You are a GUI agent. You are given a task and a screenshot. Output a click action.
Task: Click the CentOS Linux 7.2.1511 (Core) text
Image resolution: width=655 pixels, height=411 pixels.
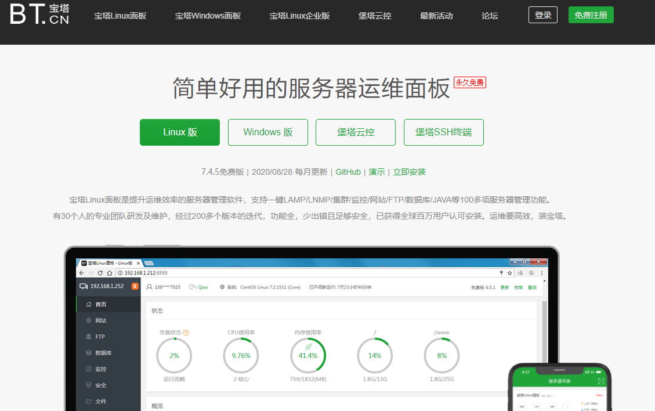[x=270, y=287]
